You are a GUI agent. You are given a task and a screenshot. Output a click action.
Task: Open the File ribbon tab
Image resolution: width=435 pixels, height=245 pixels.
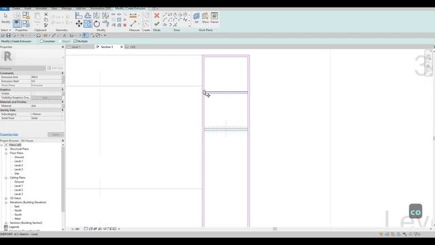tap(5, 9)
